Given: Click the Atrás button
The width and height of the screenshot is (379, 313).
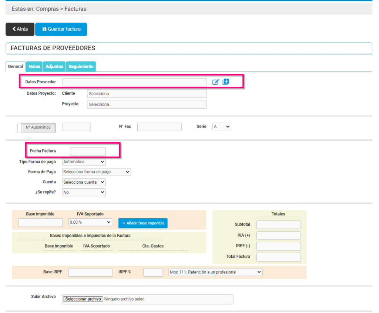Looking at the screenshot, I should (x=20, y=29).
